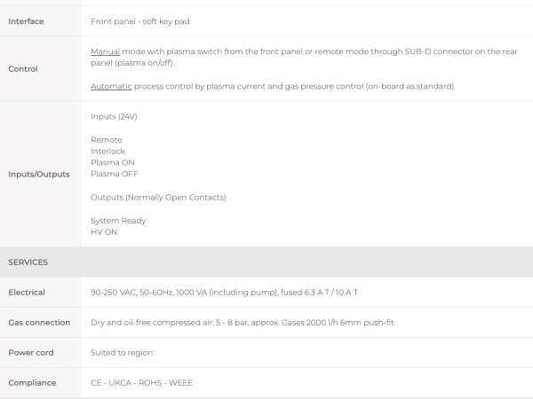Click the underlined Automatic text

click(111, 87)
